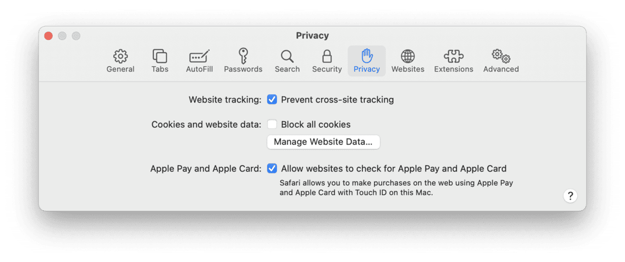This screenshot has height=262, width=625.
Task: Select the Privacy hand icon
Action: pyautogui.click(x=366, y=61)
